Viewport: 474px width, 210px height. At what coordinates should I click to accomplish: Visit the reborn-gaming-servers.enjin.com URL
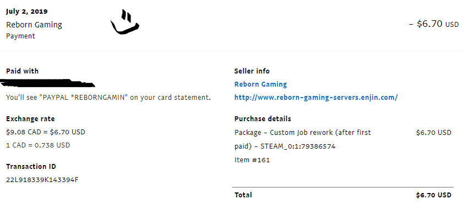click(x=316, y=98)
